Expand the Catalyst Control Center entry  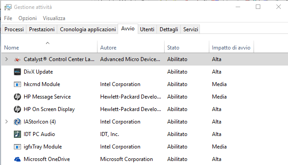point(7,59)
